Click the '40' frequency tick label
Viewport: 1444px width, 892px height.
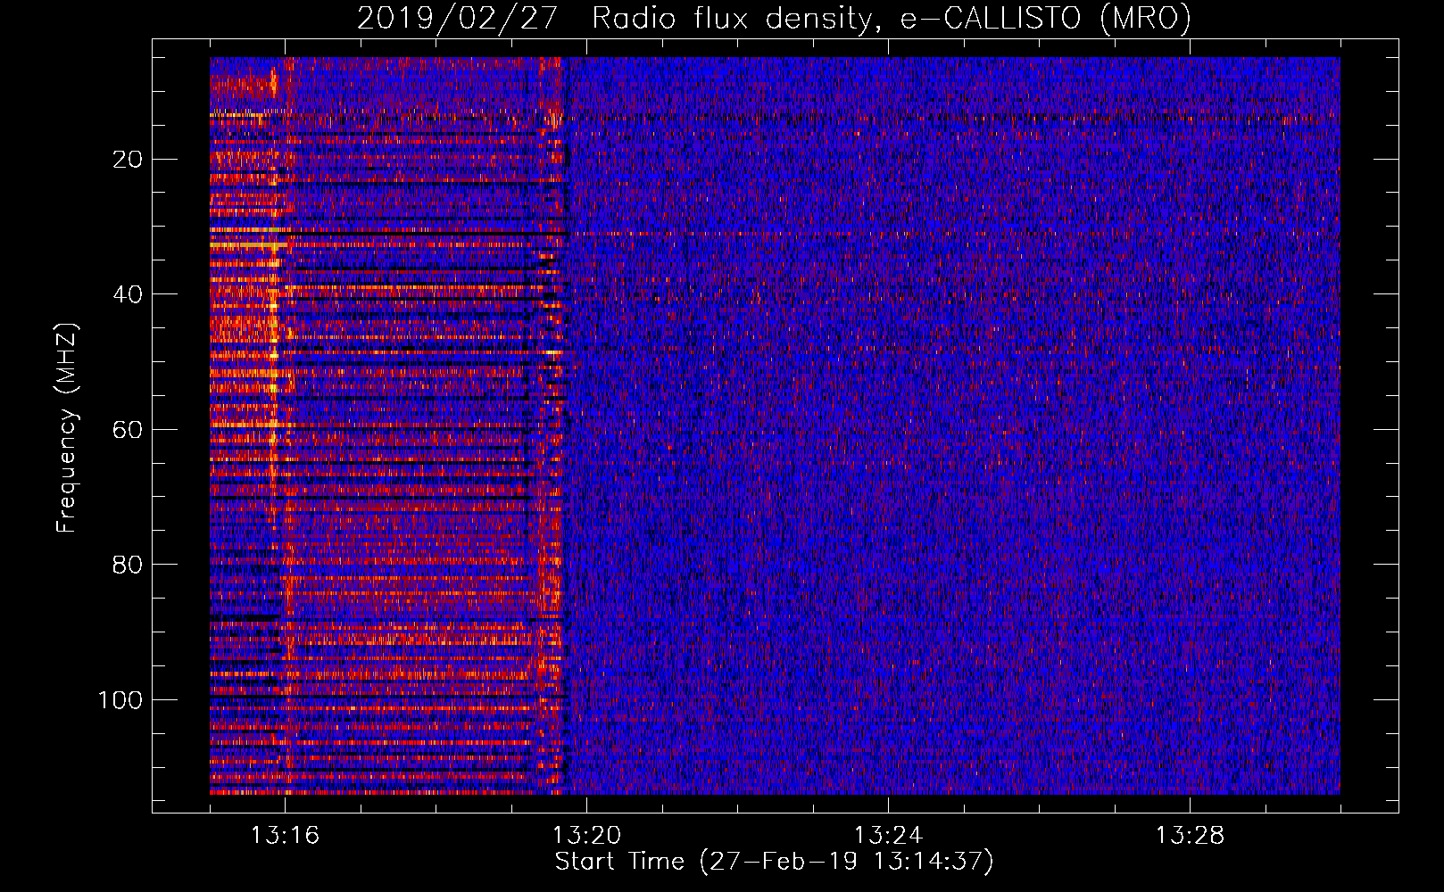point(129,294)
